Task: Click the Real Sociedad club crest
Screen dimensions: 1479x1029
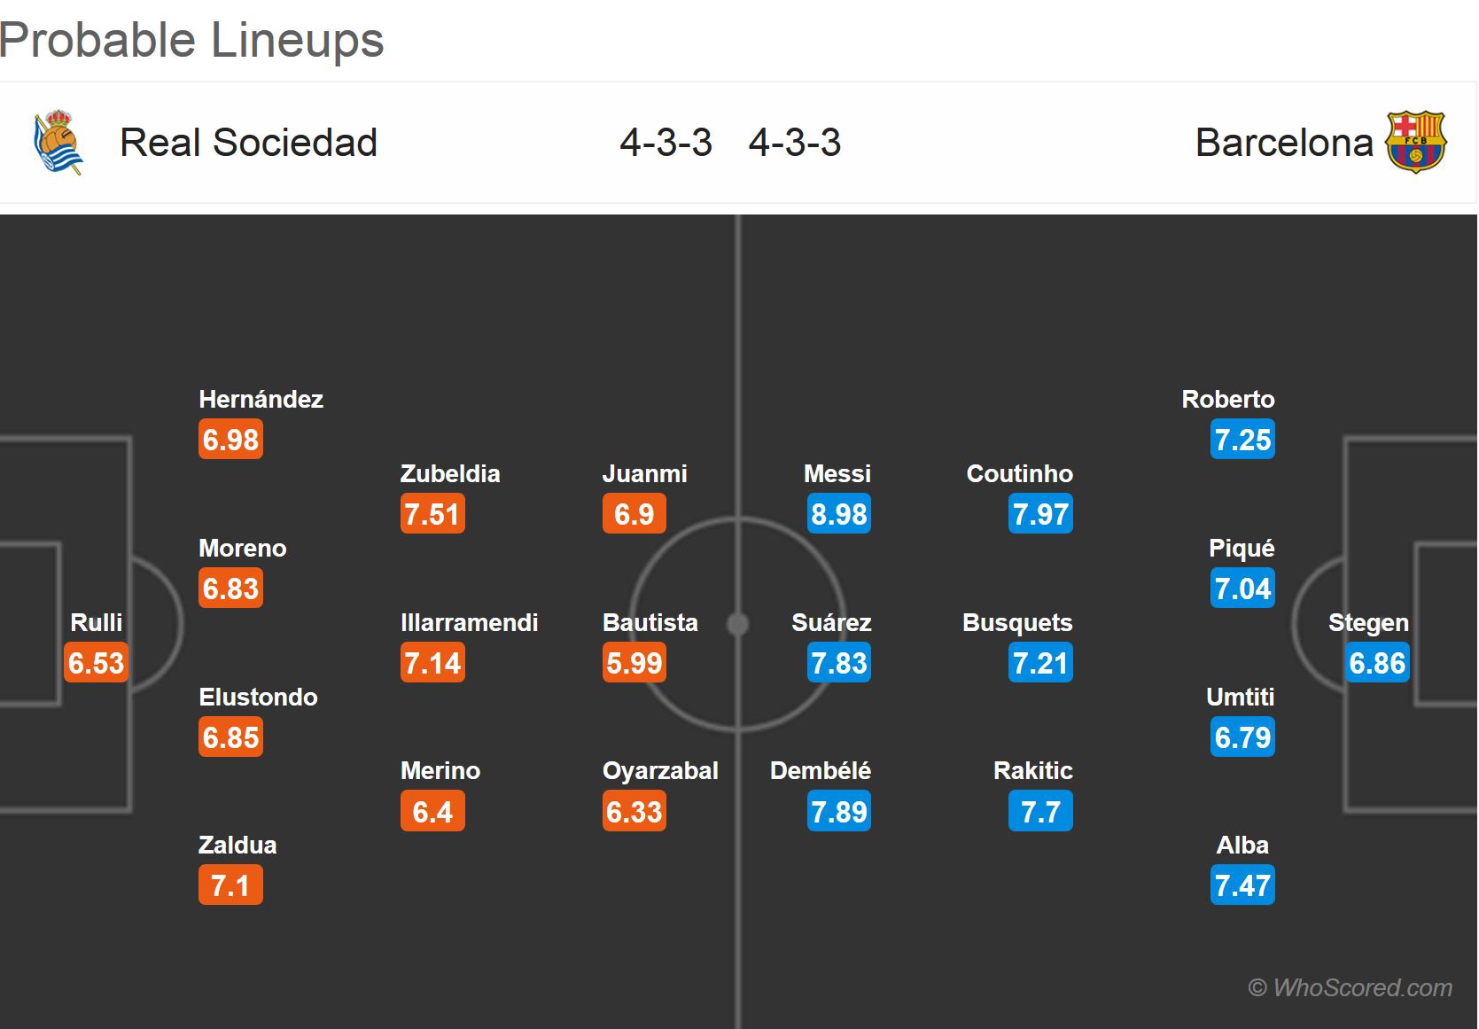Action: (x=58, y=142)
